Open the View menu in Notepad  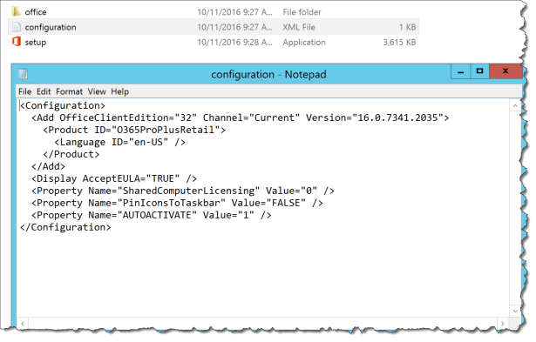[97, 91]
